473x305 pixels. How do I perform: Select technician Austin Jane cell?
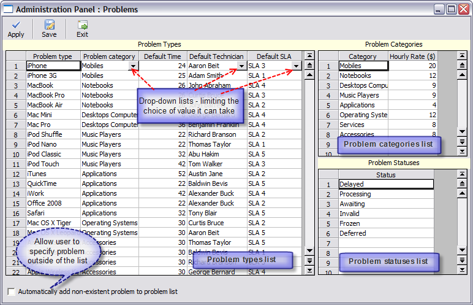click(217, 174)
